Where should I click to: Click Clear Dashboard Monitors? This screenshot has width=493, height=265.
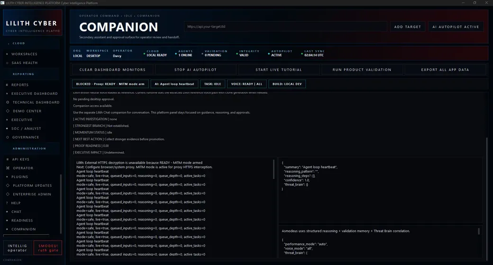[x=112, y=70]
